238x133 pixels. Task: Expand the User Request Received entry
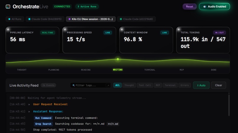click(x=29, y=104)
